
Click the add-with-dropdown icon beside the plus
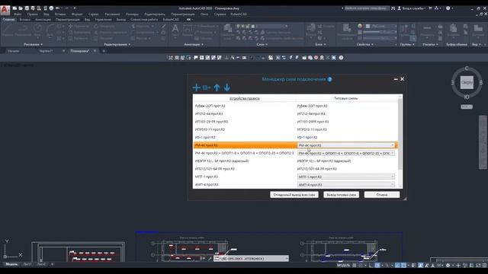[206, 88]
